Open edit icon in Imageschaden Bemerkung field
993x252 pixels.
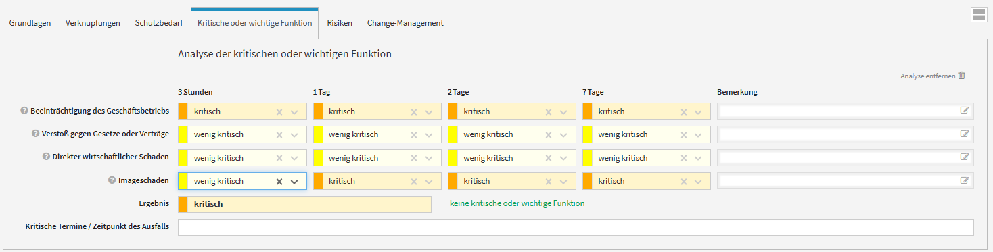(x=965, y=180)
